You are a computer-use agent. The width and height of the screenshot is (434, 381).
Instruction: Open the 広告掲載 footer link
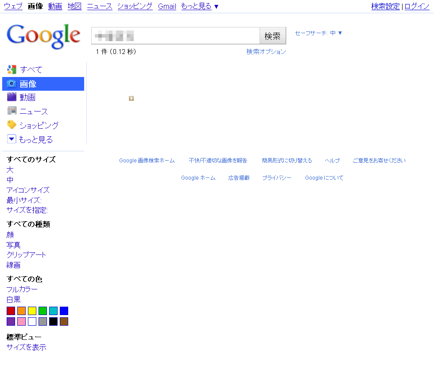click(x=239, y=178)
